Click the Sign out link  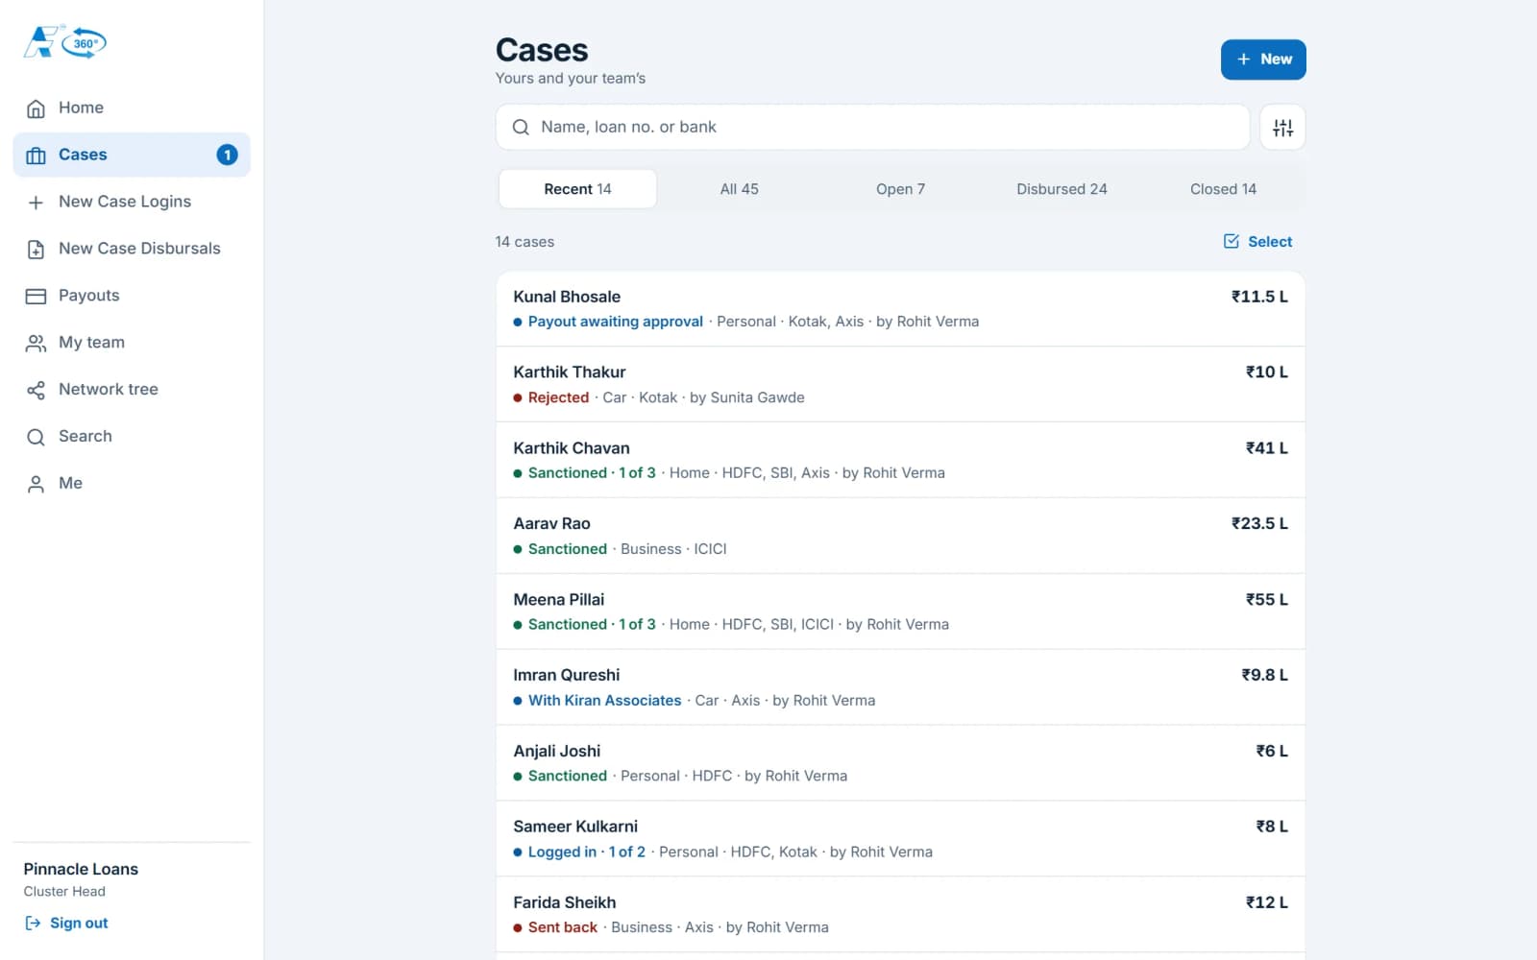click(65, 923)
